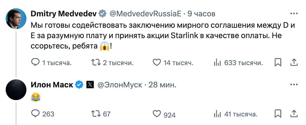This screenshot has height=125, width=306.
Task: View analytics showing 41 тысяча views
Action: click(217, 114)
